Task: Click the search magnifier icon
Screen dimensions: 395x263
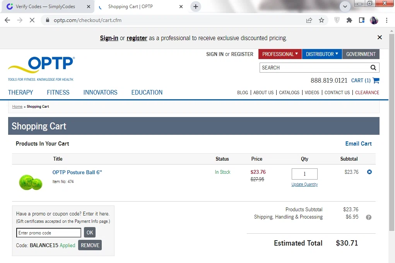Action: coord(373,68)
